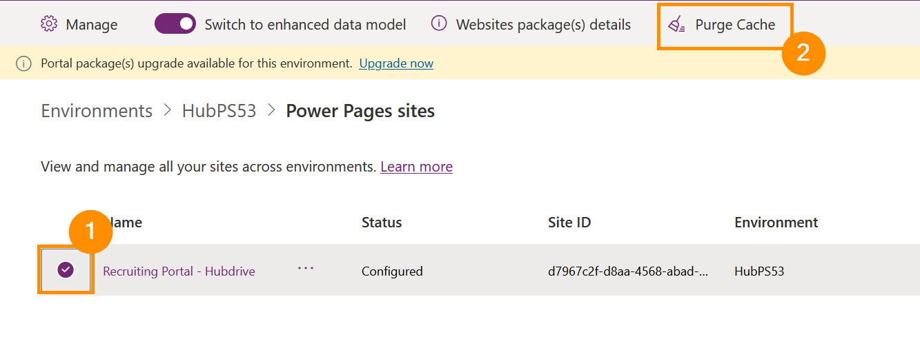Open the Purge Cache command
The image size is (920, 350).
(734, 25)
